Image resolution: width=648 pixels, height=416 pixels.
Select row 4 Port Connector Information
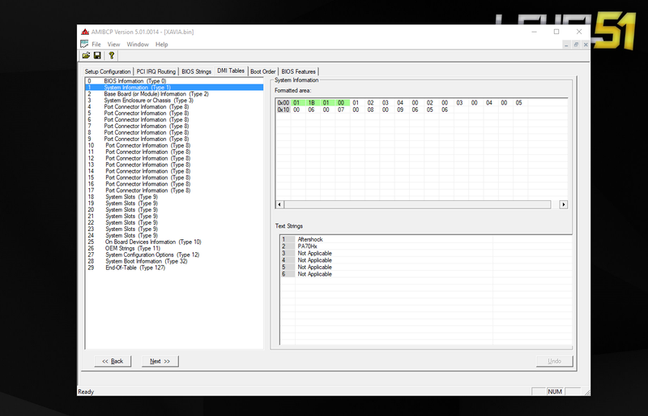(x=174, y=107)
